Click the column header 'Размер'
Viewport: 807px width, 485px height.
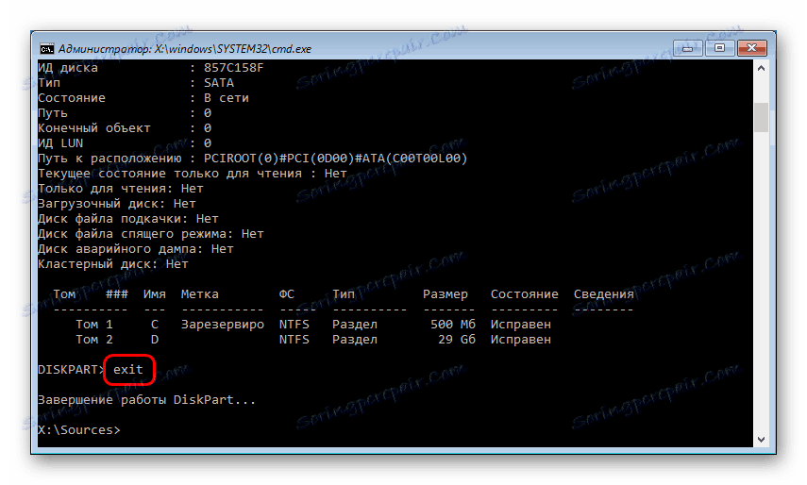pos(446,294)
